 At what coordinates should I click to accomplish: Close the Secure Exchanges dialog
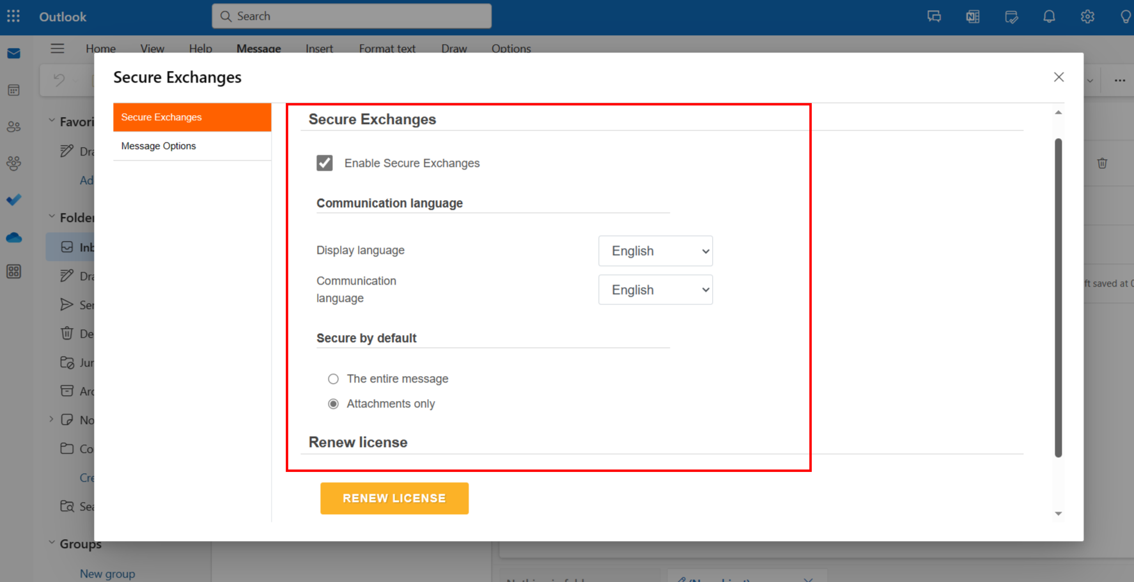(x=1059, y=77)
